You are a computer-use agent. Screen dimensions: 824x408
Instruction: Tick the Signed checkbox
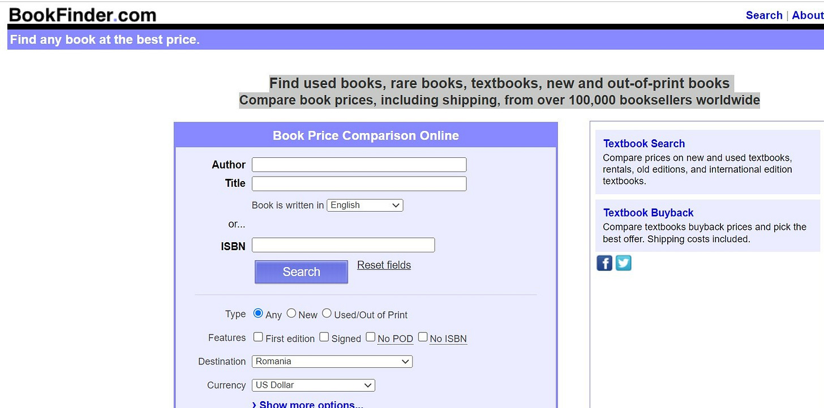(324, 337)
